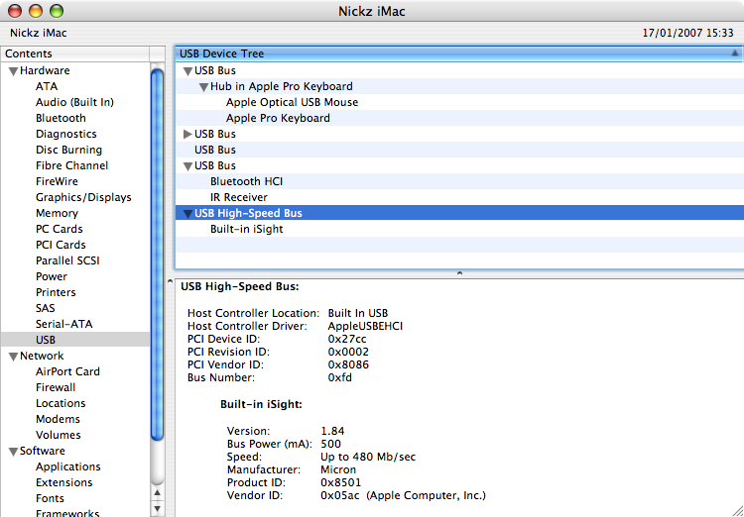Click sidebar scrollbar down arrow
744x517 pixels.
tap(157, 509)
